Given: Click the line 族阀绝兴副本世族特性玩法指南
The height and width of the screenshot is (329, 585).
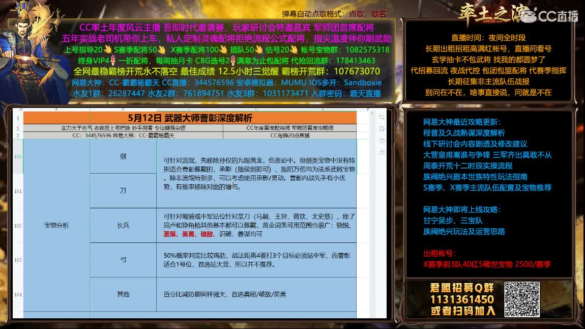Looking at the screenshot, I should [475, 176].
